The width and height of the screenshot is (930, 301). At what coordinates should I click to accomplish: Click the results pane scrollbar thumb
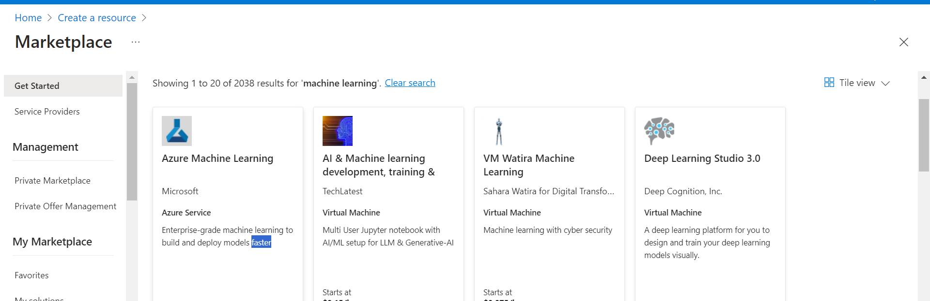pos(924,135)
